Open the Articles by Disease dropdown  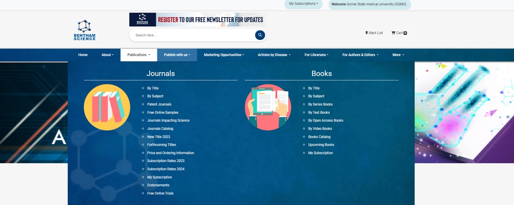(274, 55)
